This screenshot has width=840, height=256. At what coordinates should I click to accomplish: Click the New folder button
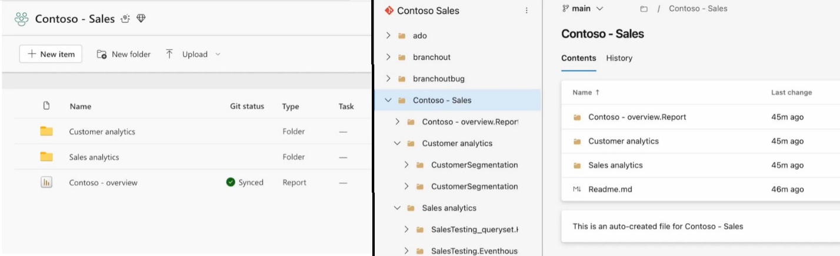coord(124,54)
